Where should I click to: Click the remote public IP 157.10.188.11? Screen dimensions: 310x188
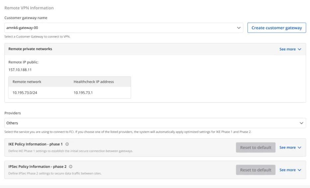pos(20,70)
